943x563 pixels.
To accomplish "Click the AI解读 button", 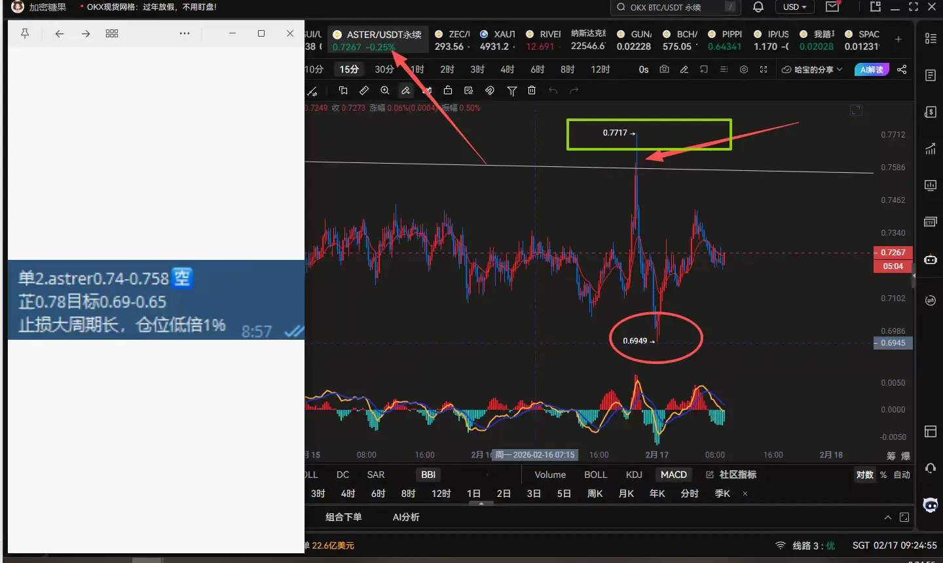I will [x=872, y=69].
